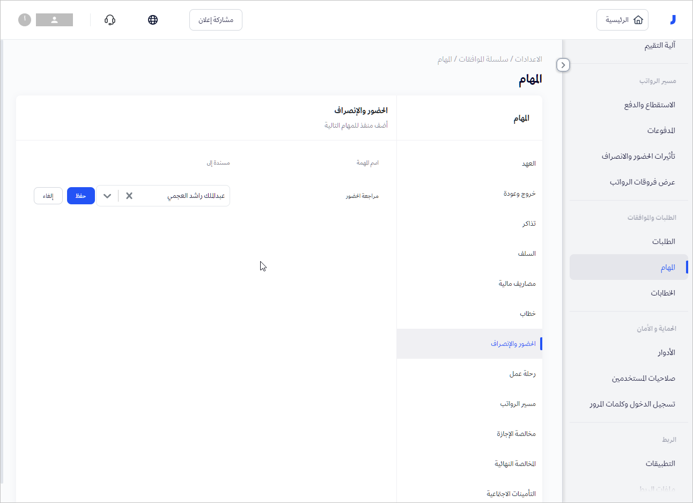Click the app logo in top corner
Viewport: 693px width, 503px height.
tap(673, 20)
